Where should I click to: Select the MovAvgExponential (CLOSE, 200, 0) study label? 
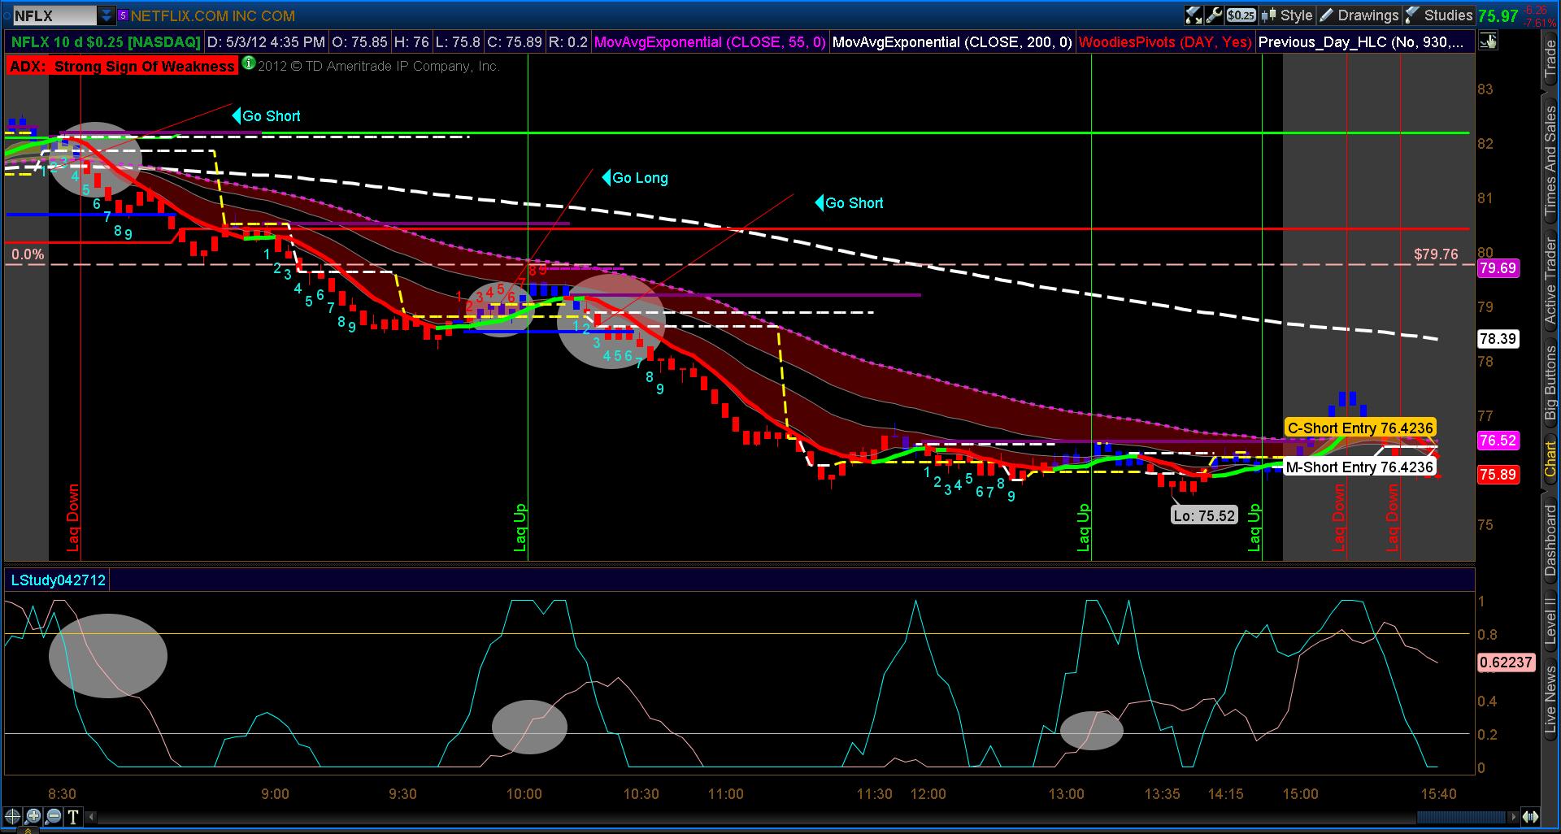(x=952, y=41)
